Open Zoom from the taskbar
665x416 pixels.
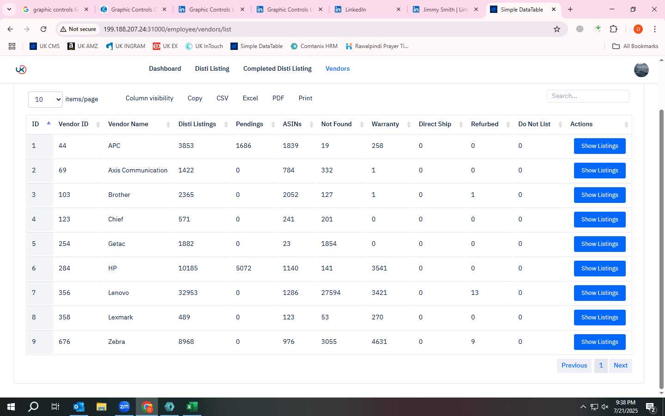(124, 407)
